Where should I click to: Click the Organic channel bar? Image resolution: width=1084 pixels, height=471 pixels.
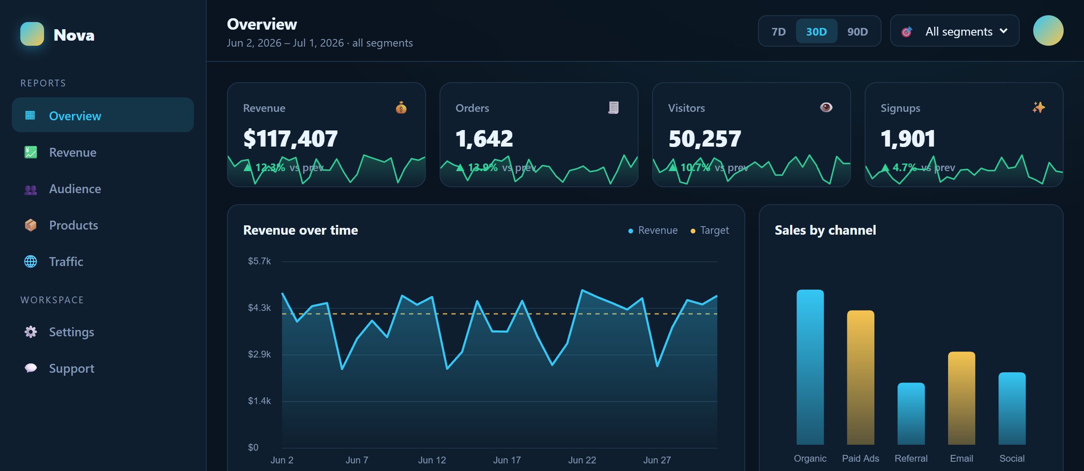click(810, 367)
